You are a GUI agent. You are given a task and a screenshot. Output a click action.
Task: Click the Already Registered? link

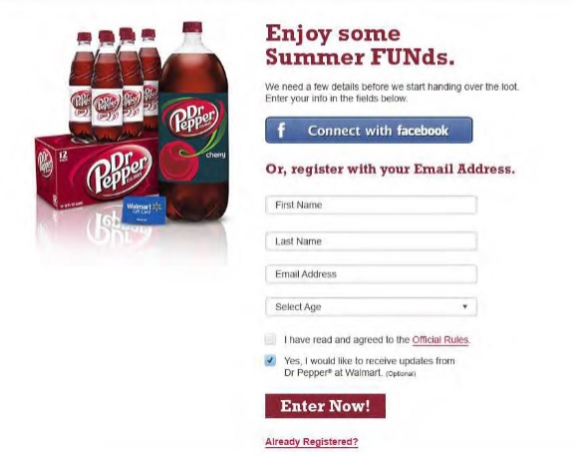click(x=312, y=442)
